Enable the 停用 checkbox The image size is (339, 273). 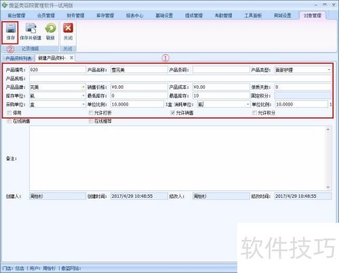click(x=9, y=112)
